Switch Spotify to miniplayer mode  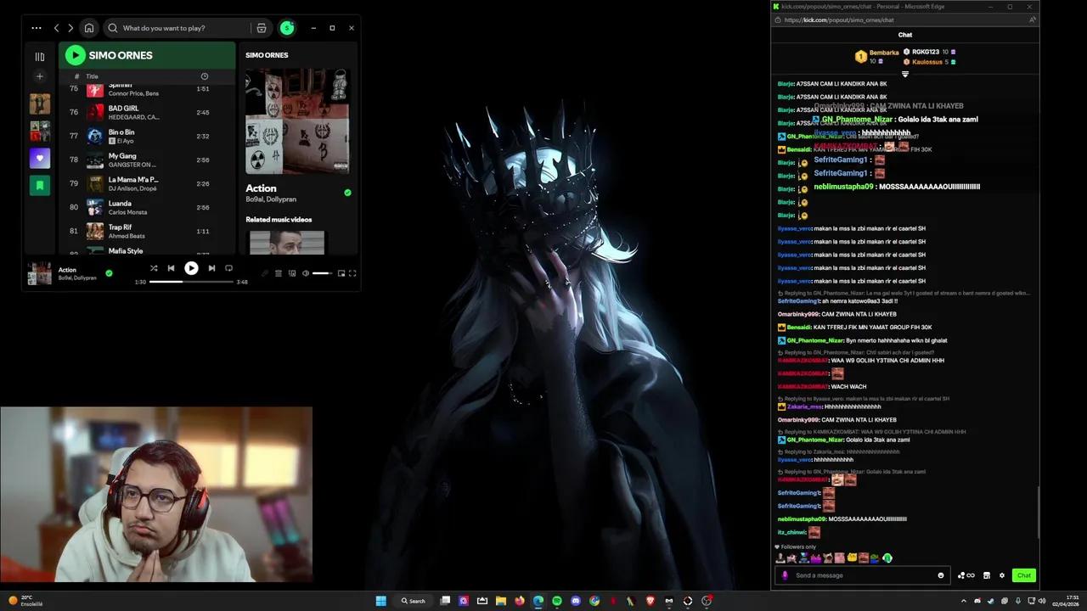tap(341, 273)
